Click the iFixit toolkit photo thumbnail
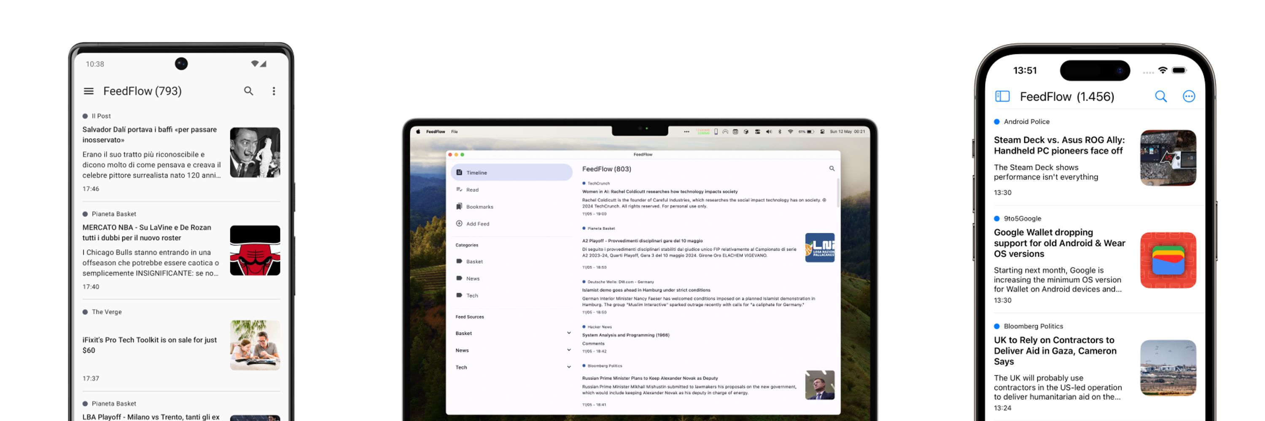Screen dimensions: 1265x421 pos(256,345)
